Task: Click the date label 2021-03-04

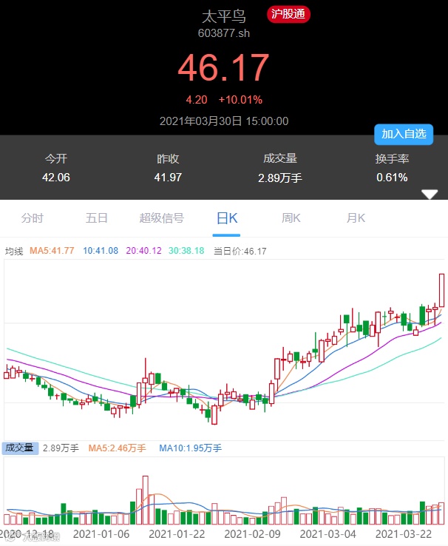Action: [328, 534]
